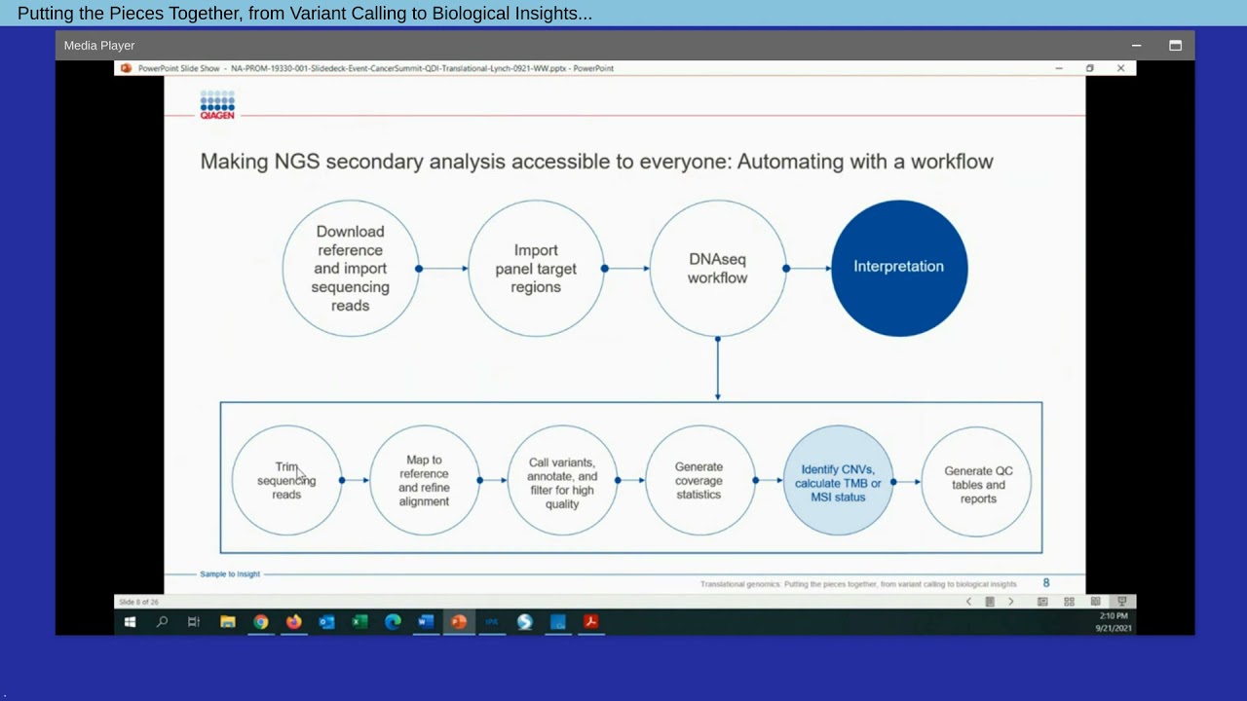Screen dimensions: 1247x701
Task: Click the 'DNAseq workflow' circle
Action: (x=718, y=268)
